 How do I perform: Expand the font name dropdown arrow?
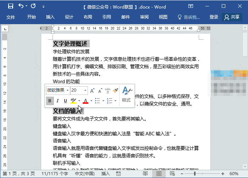click(x=67, y=90)
